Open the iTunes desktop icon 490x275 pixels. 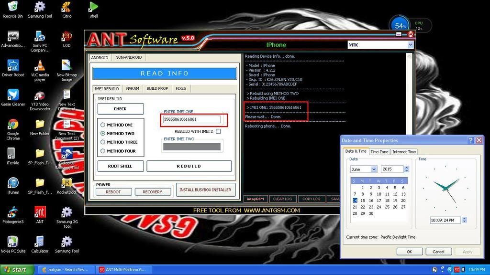13,183
